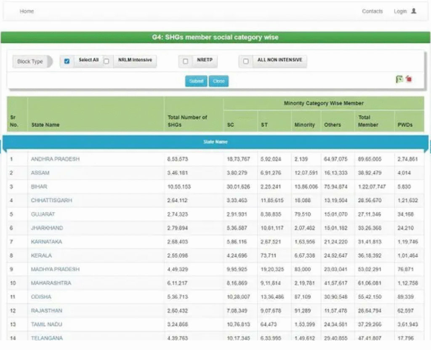Open ODISHA state link

tap(41, 297)
